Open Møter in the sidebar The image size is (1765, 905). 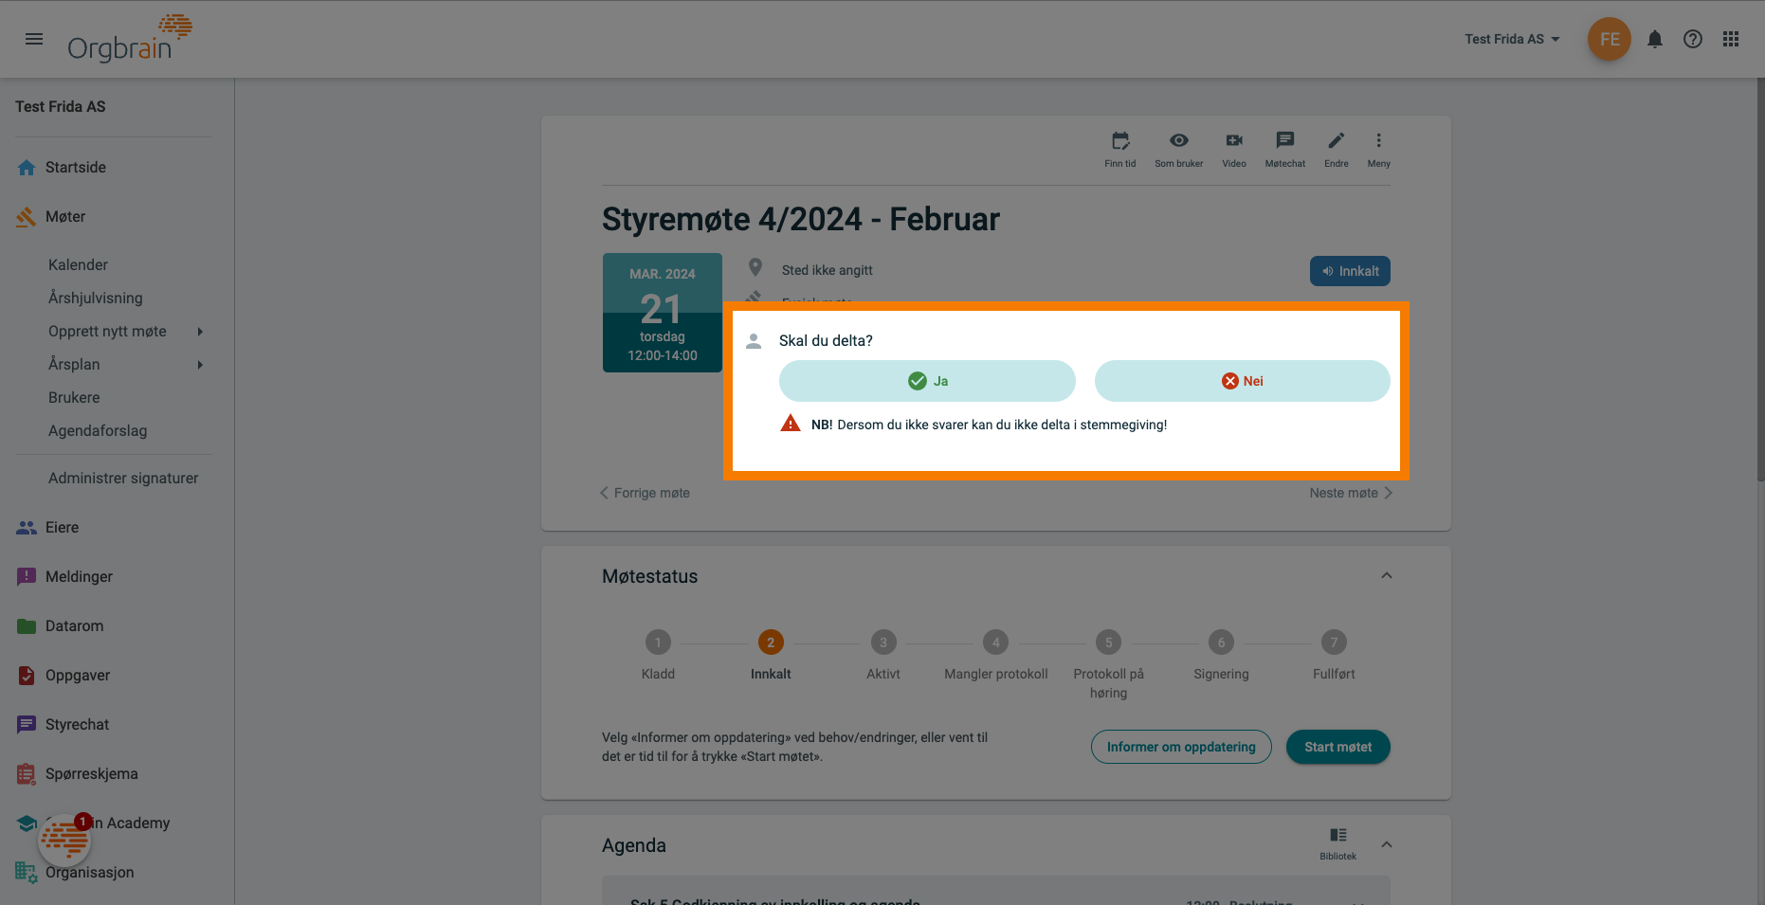pyautogui.click(x=65, y=216)
